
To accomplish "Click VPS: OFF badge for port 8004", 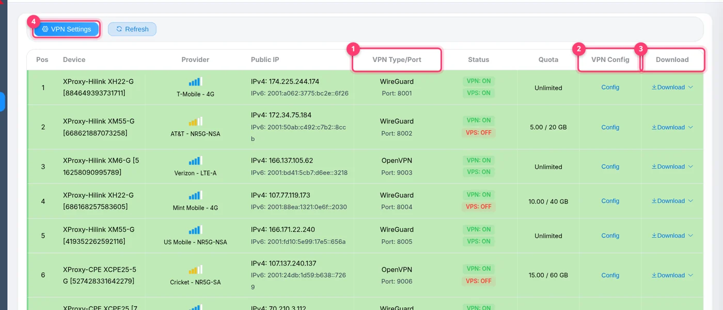I will [479, 207].
